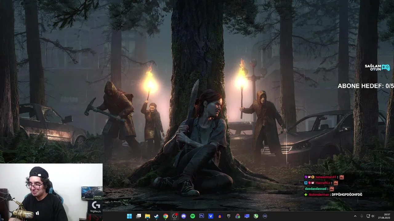Open Discord from the taskbar

[x=184, y=216]
